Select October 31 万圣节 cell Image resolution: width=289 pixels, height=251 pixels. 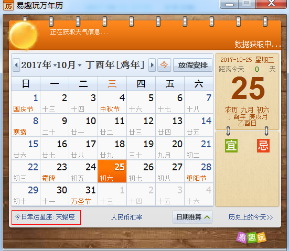point(83,194)
